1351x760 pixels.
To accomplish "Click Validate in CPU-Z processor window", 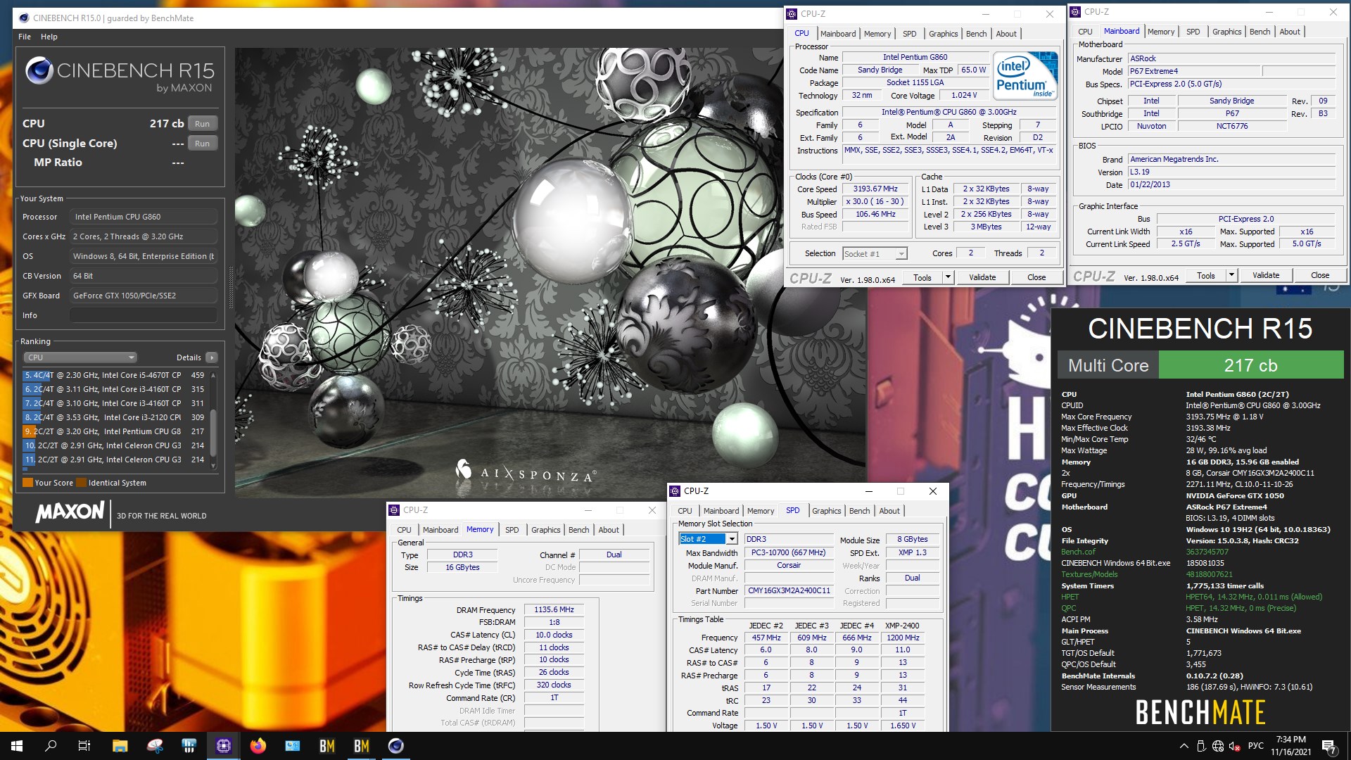I will [x=982, y=277].
